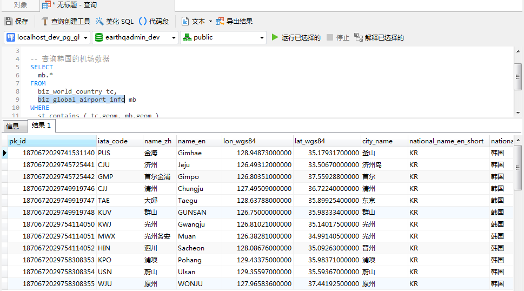Click the Pohang name_en cell
The width and height of the screenshot is (524, 291).
tap(199, 260)
